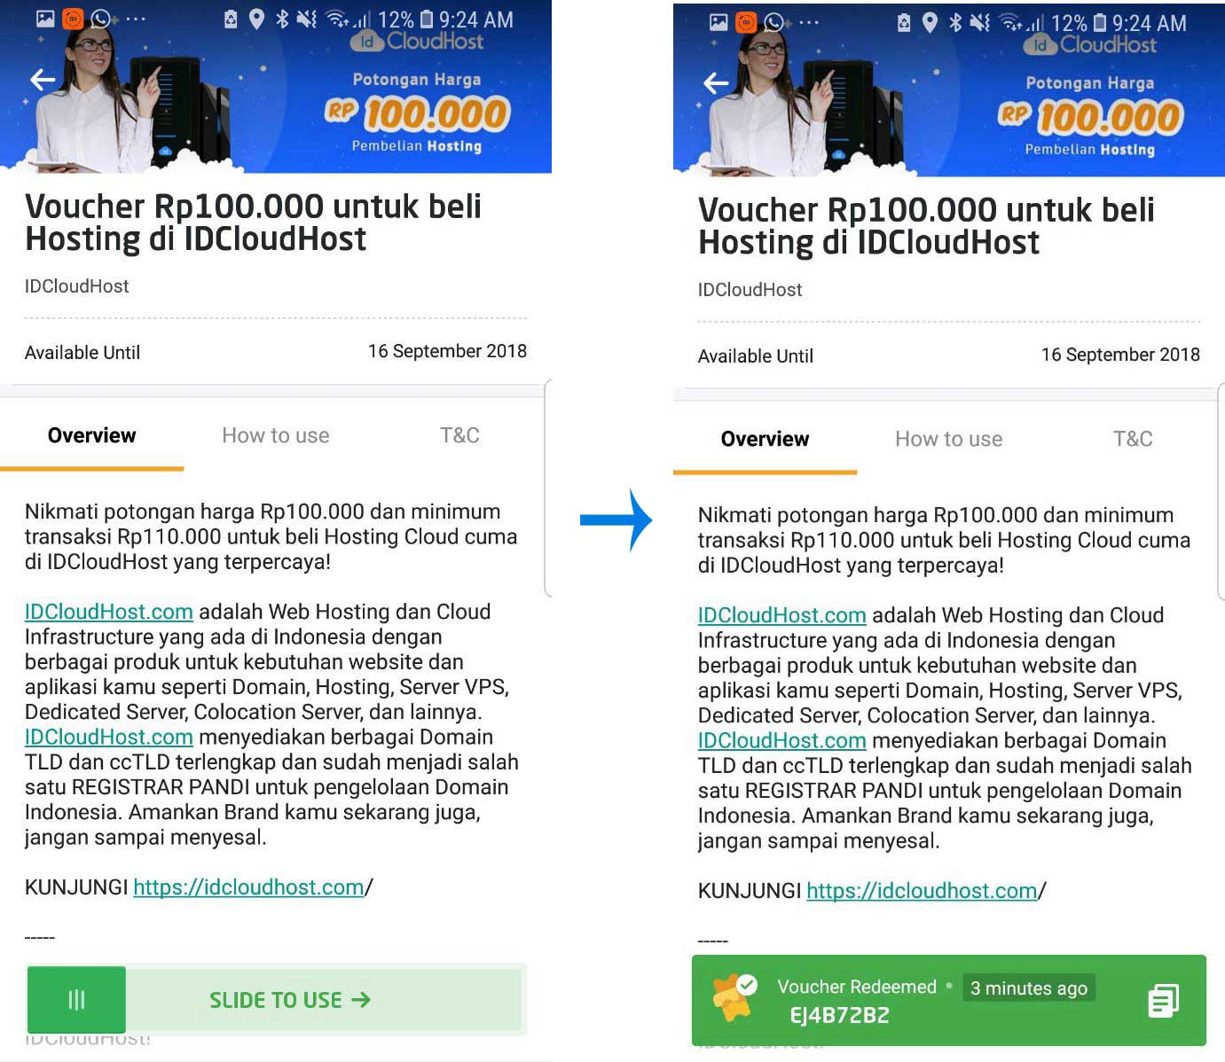Expand the overflow ellipsis in the status bar
The height and width of the screenshot is (1062, 1225).
click(x=136, y=19)
